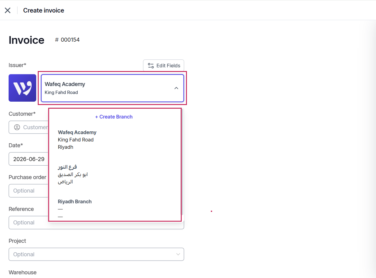Open the Edit Fields button
376x278 pixels.
pos(164,66)
